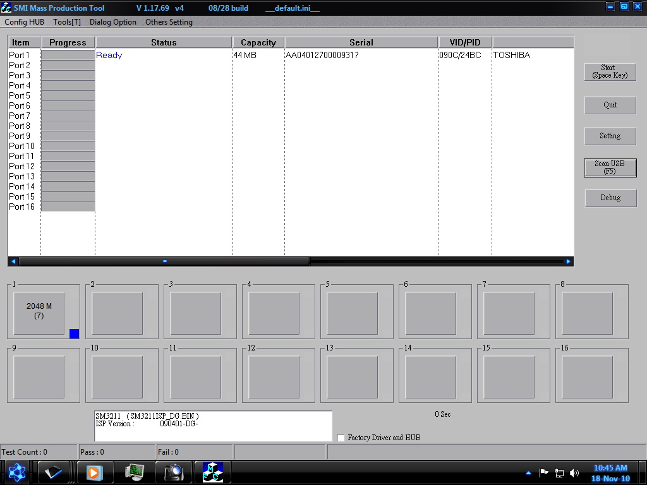This screenshot has height=485, width=647.
Task: Click the VID/PID column header
Action: [464, 42]
